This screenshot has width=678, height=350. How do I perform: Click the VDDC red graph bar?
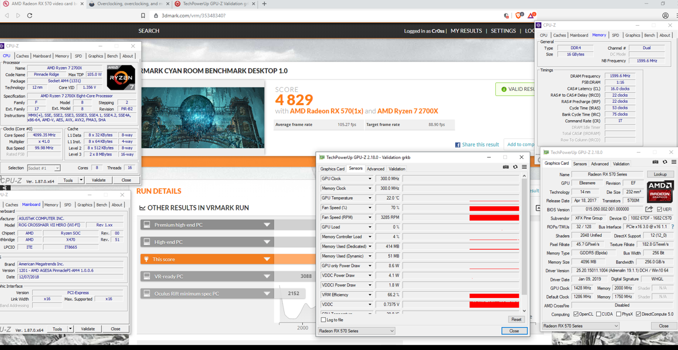tap(494, 305)
